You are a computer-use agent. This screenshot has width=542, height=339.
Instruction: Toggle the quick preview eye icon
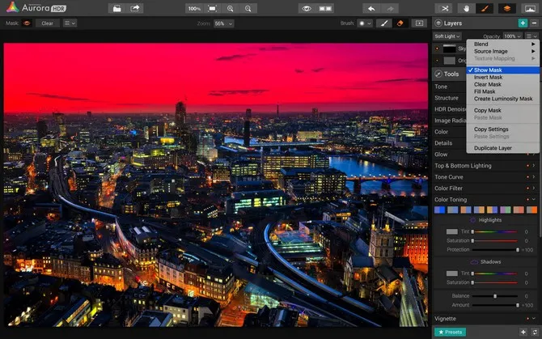point(306,8)
